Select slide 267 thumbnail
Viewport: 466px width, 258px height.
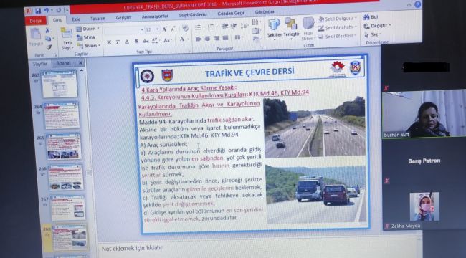[x=67, y=208]
